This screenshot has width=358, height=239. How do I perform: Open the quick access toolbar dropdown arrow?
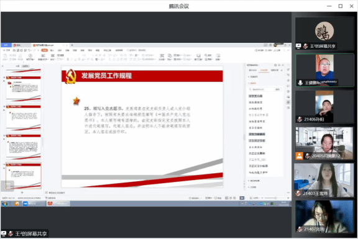[x=38, y=50]
